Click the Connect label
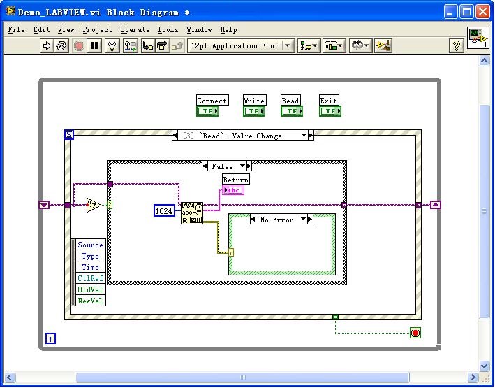 coord(212,101)
